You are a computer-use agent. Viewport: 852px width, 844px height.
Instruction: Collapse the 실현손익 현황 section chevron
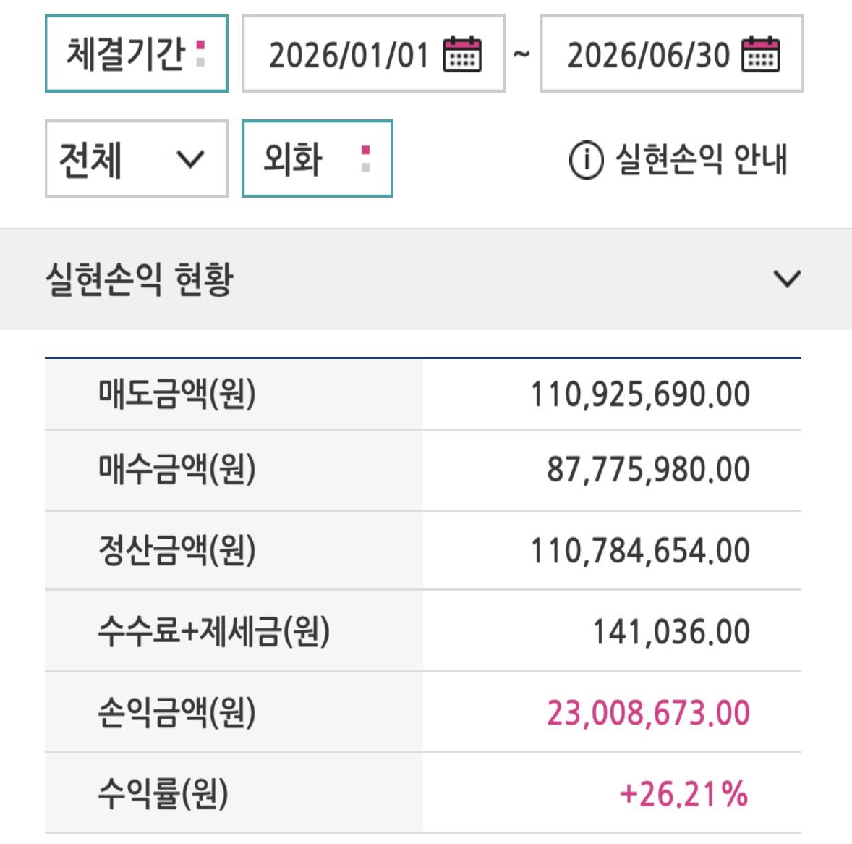click(787, 279)
